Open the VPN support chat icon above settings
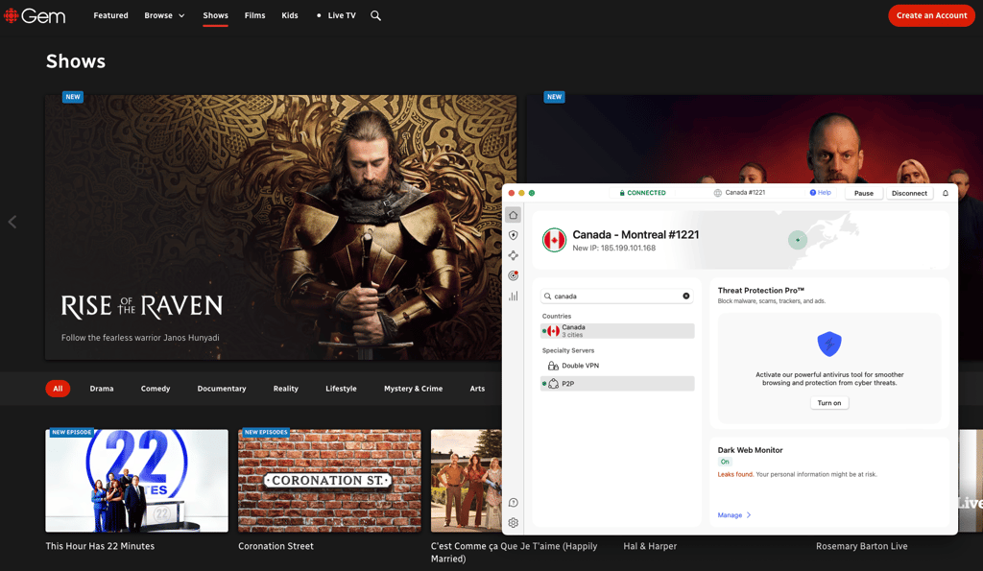This screenshot has width=983, height=571. coord(513,503)
